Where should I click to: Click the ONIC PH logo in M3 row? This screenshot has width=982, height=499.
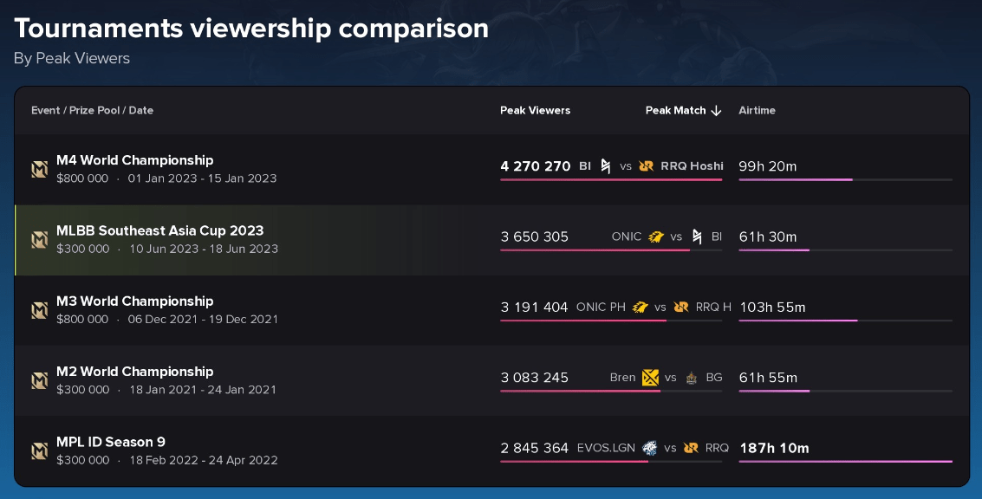click(x=641, y=307)
